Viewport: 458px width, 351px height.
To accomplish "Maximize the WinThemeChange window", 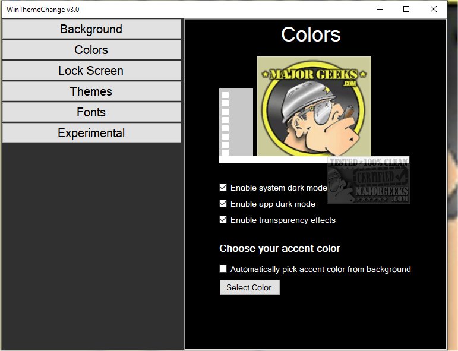I will pos(406,10).
